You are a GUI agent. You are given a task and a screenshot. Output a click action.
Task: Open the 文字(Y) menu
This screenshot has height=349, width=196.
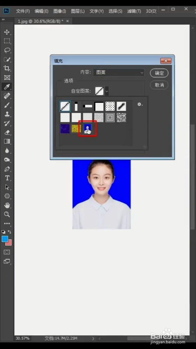click(97, 11)
